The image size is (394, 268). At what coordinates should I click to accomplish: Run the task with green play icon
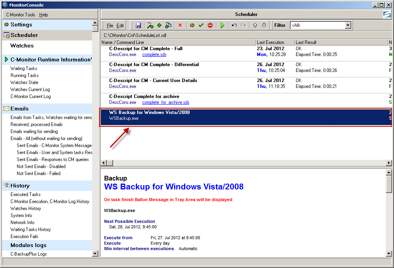222,25
